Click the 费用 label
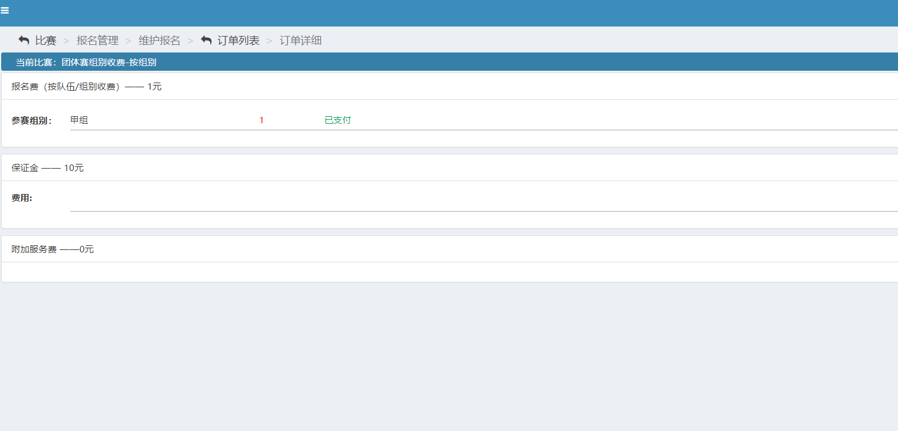Screen dimensions: 898x431 coord(22,198)
